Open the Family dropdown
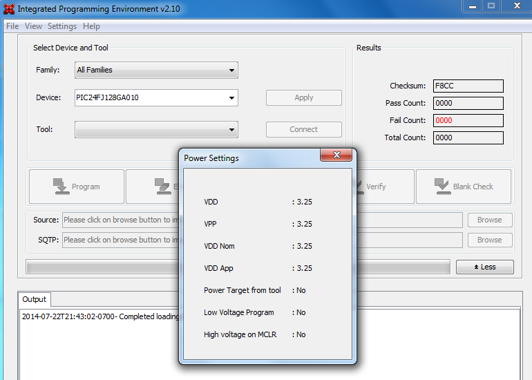This screenshot has width=532, height=380. [156, 70]
